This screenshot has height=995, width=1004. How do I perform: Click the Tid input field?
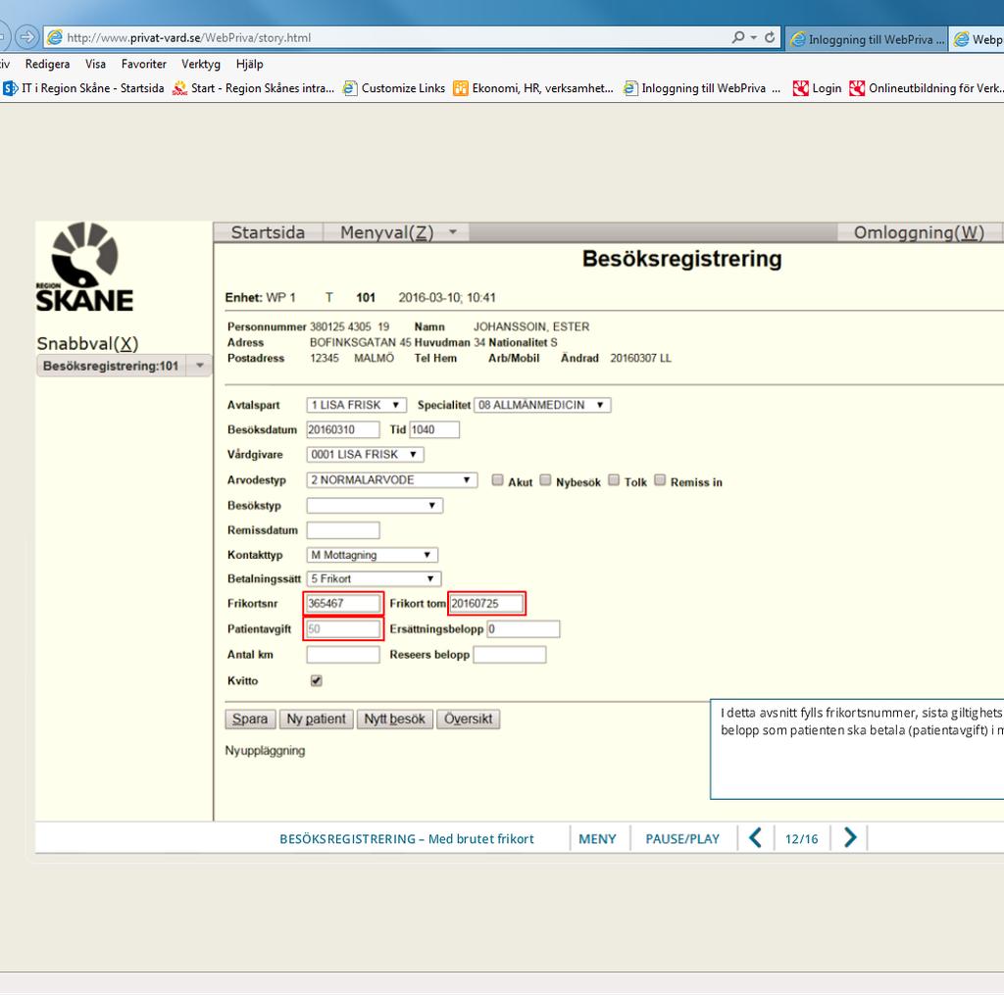coord(434,429)
